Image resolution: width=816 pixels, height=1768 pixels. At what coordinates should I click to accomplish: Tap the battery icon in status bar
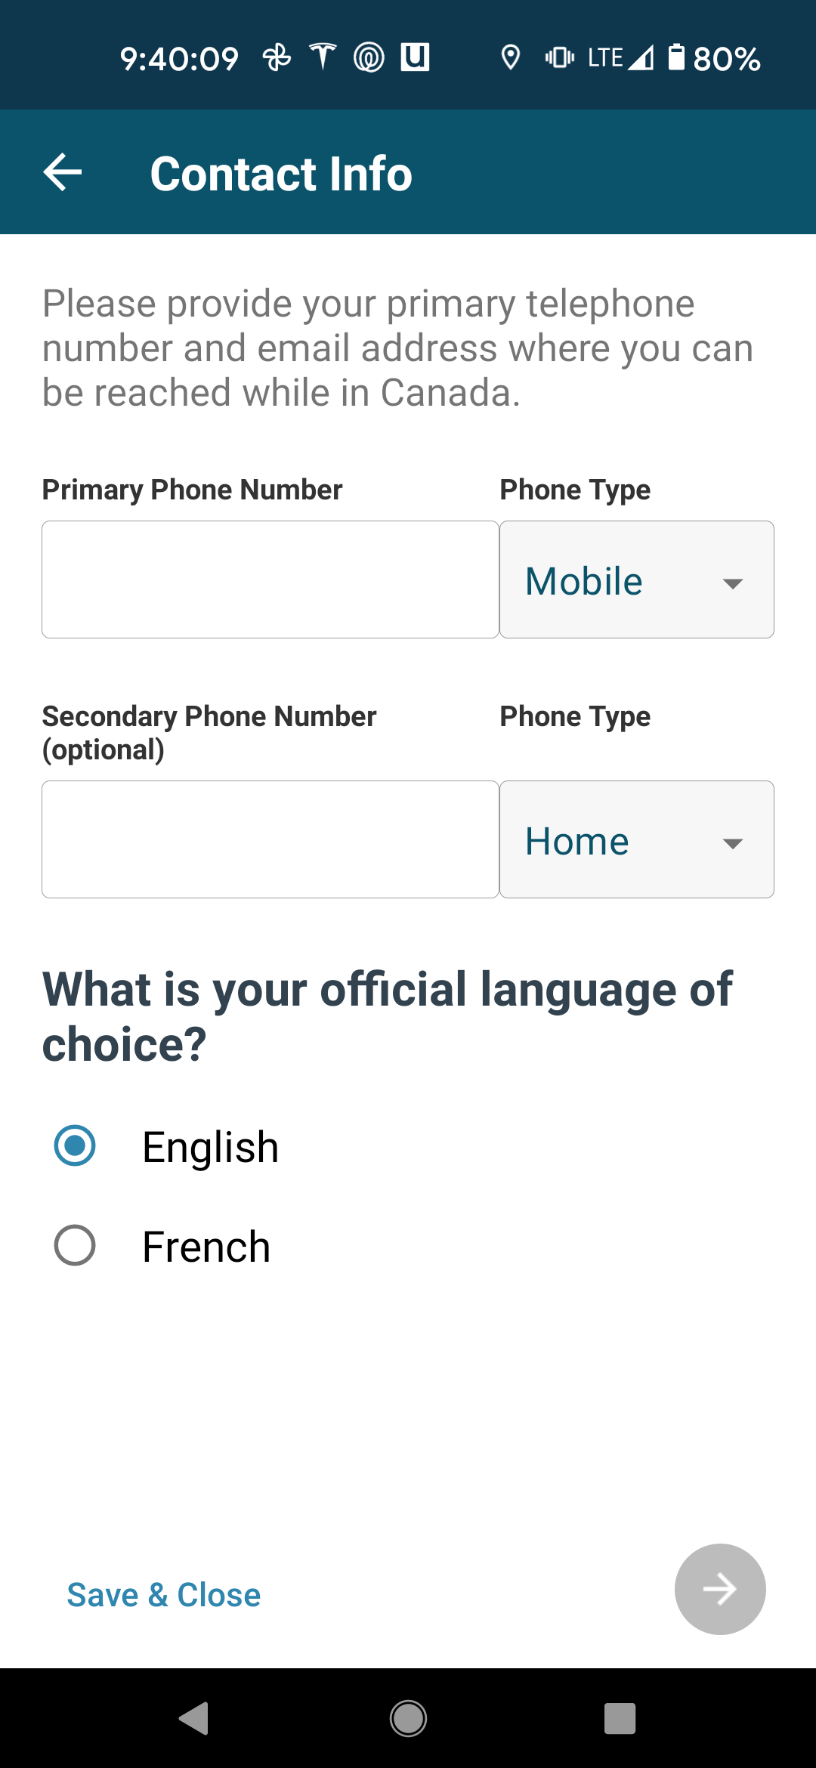(676, 57)
